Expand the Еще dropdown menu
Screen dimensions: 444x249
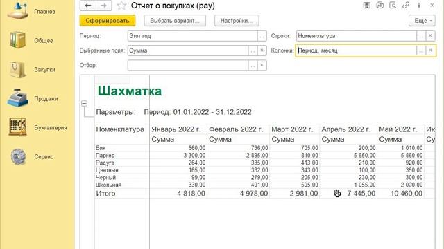(x=422, y=21)
